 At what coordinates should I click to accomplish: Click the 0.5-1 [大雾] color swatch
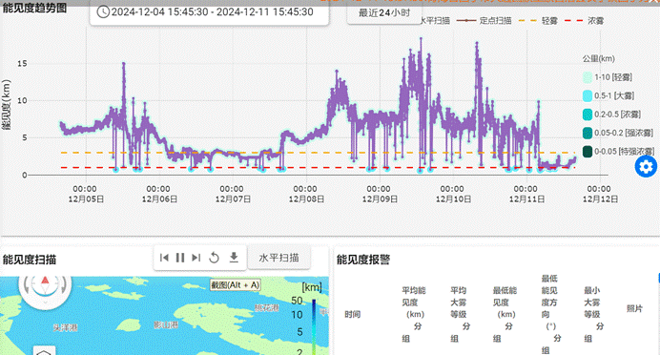(588, 95)
